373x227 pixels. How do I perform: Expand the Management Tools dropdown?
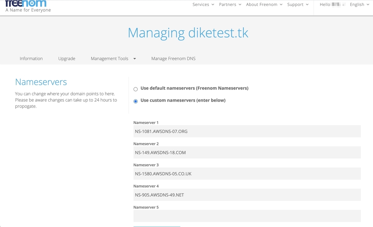pyautogui.click(x=113, y=58)
